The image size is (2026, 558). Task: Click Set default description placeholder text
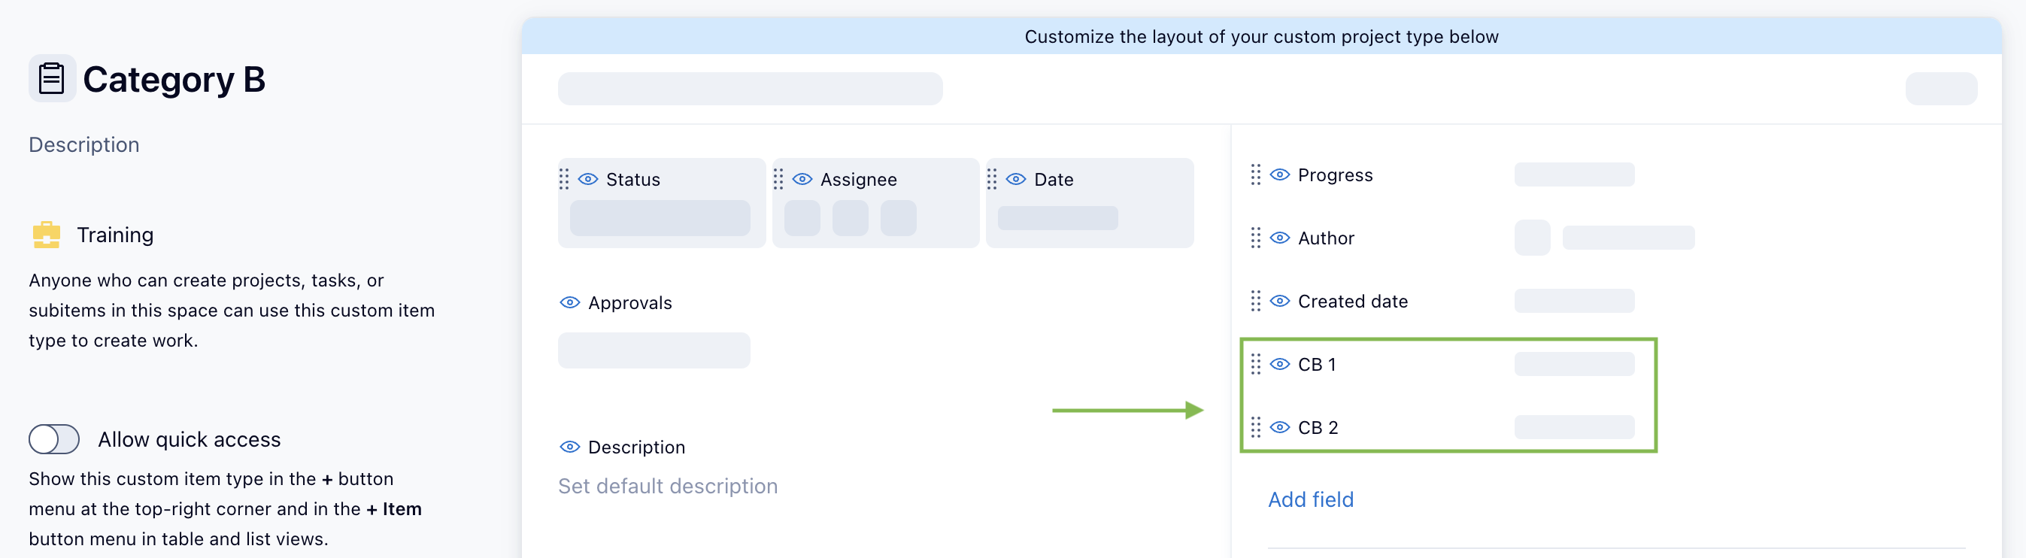tap(668, 487)
